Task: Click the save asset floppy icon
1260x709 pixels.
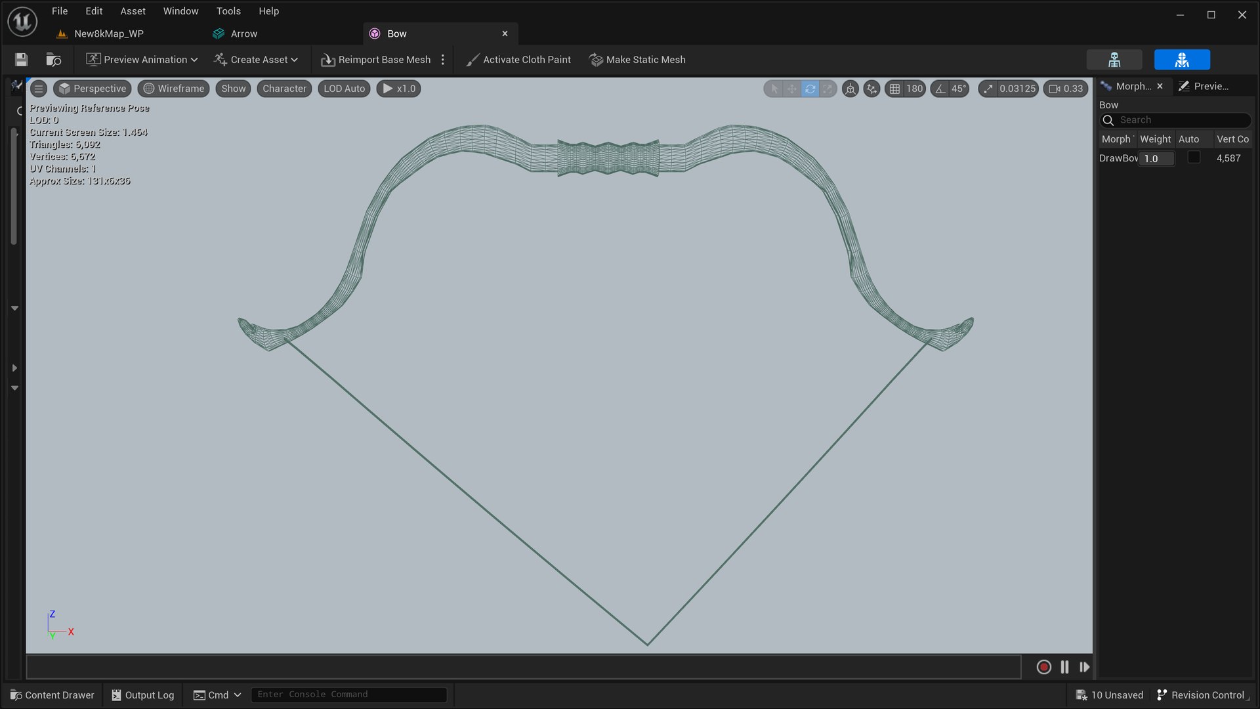Action: (21, 60)
